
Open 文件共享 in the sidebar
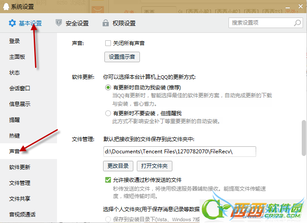20,199
